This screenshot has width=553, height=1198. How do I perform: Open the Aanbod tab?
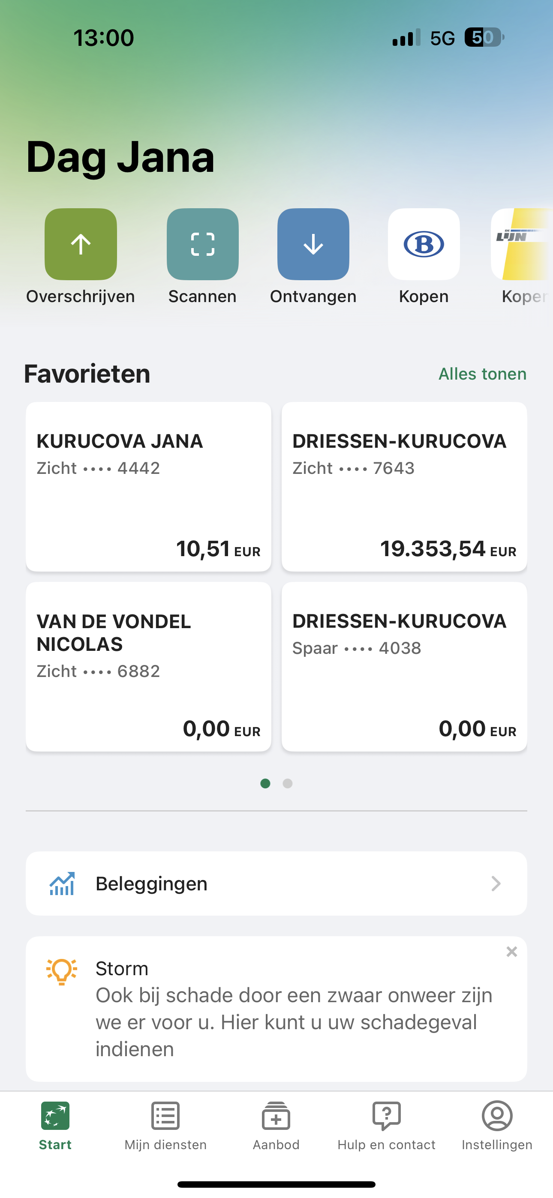(276, 1125)
